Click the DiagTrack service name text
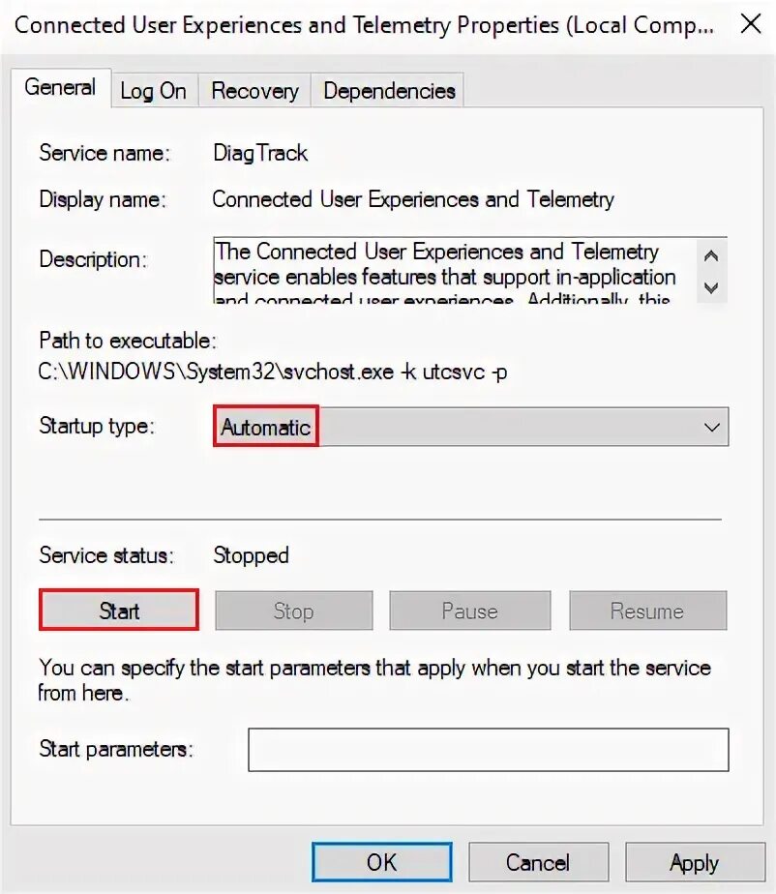Image resolution: width=776 pixels, height=894 pixels. pyautogui.click(x=260, y=153)
